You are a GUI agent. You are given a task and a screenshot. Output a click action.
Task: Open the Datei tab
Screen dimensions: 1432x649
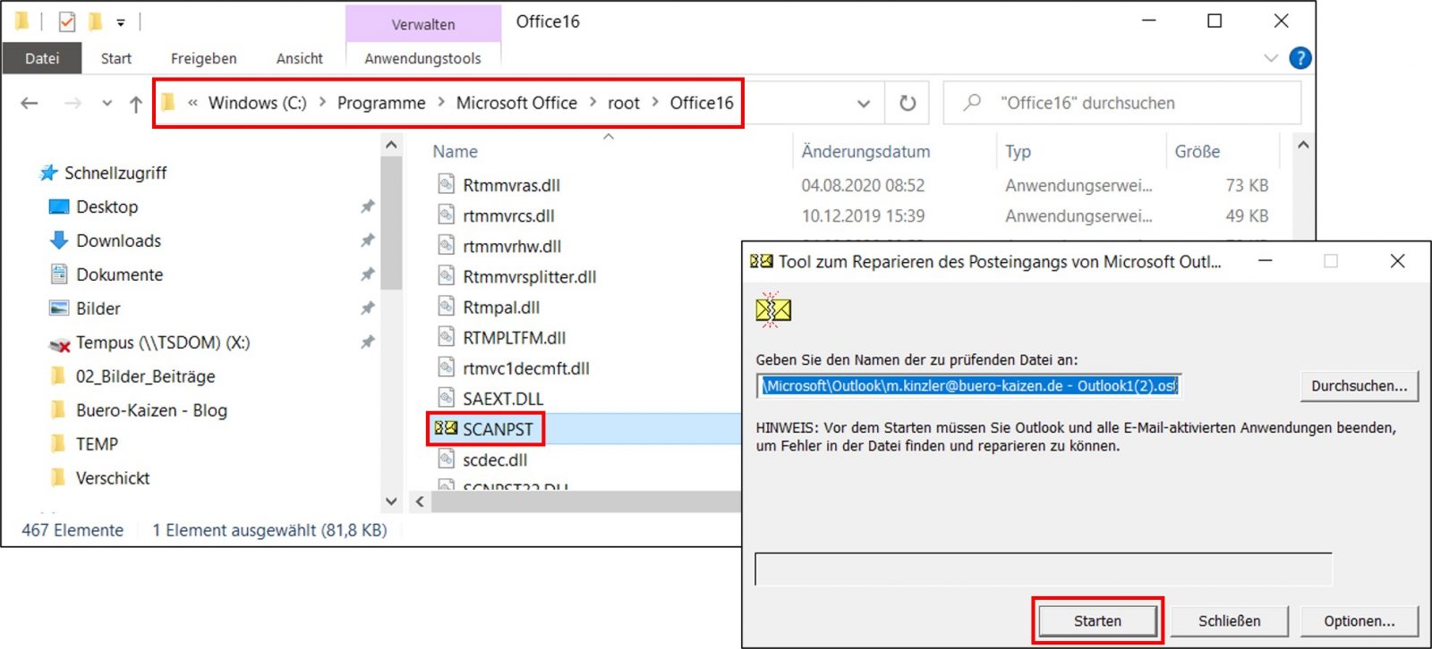[x=42, y=58]
